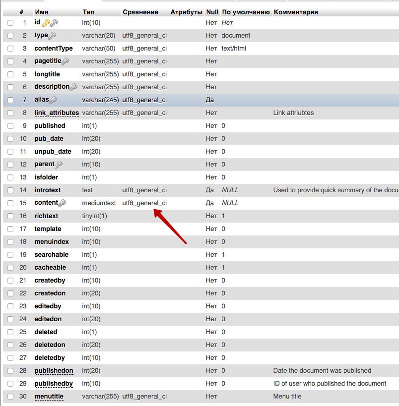
Task: Click the pub_date field name
Action: pyautogui.click(x=49, y=139)
